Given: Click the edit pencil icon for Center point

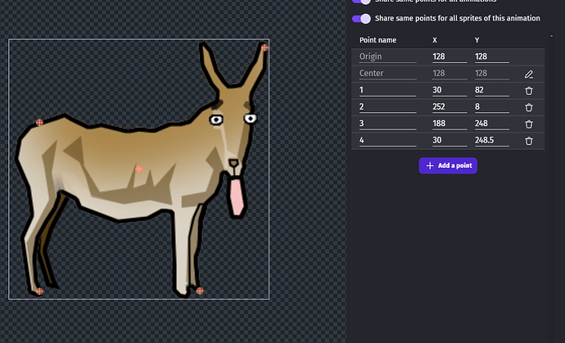Looking at the screenshot, I should point(529,74).
